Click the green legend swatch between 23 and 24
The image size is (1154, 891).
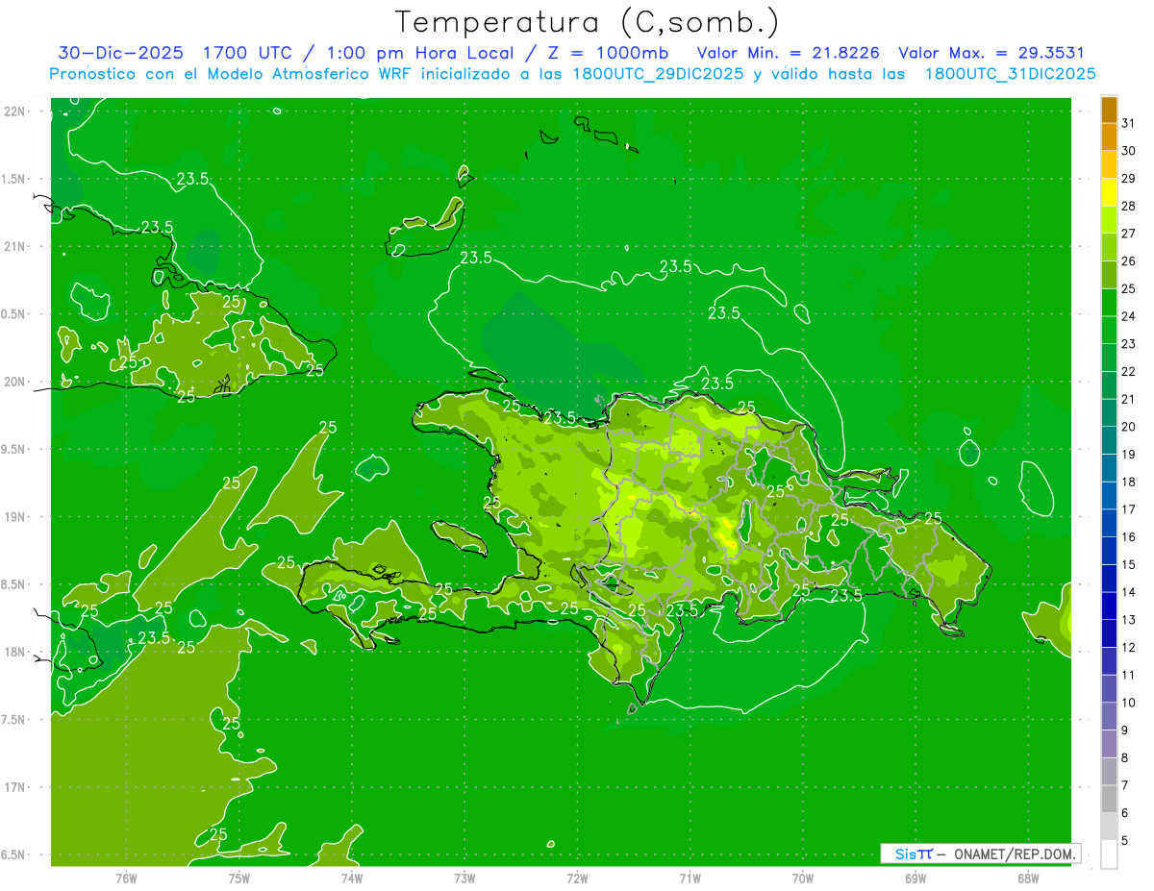point(1109,330)
